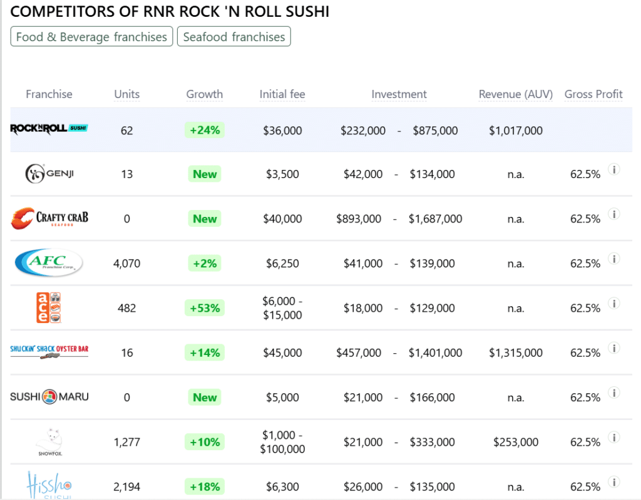Screen dimensions: 641x500
Task: Open the Hissho Sushi logo
Action: [49, 486]
